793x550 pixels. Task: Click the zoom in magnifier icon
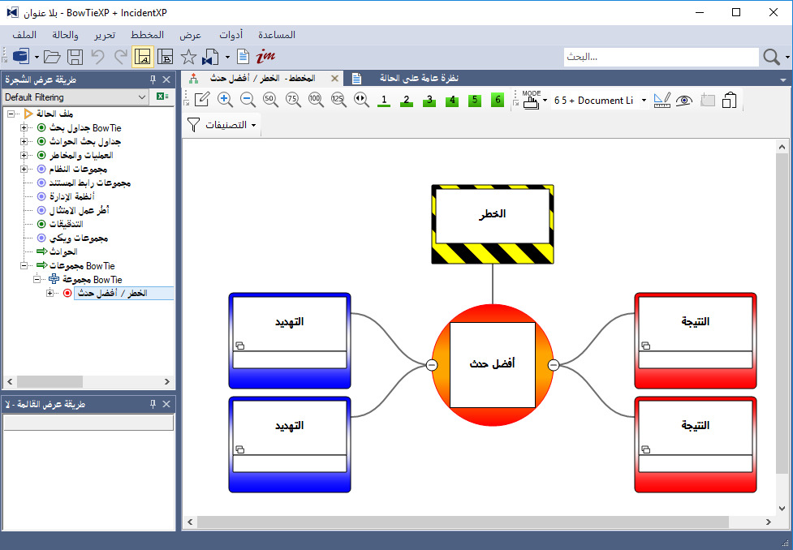[225, 100]
